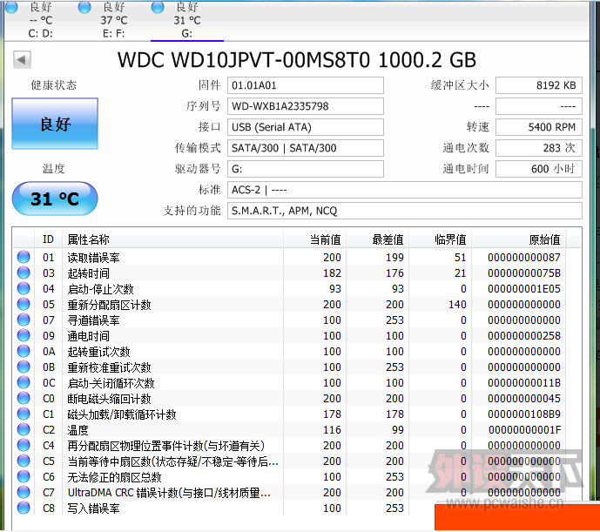Select the E: F: disk tab
Image resolution: width=600 pixels, height=532 pixels.
coord(113,19)
